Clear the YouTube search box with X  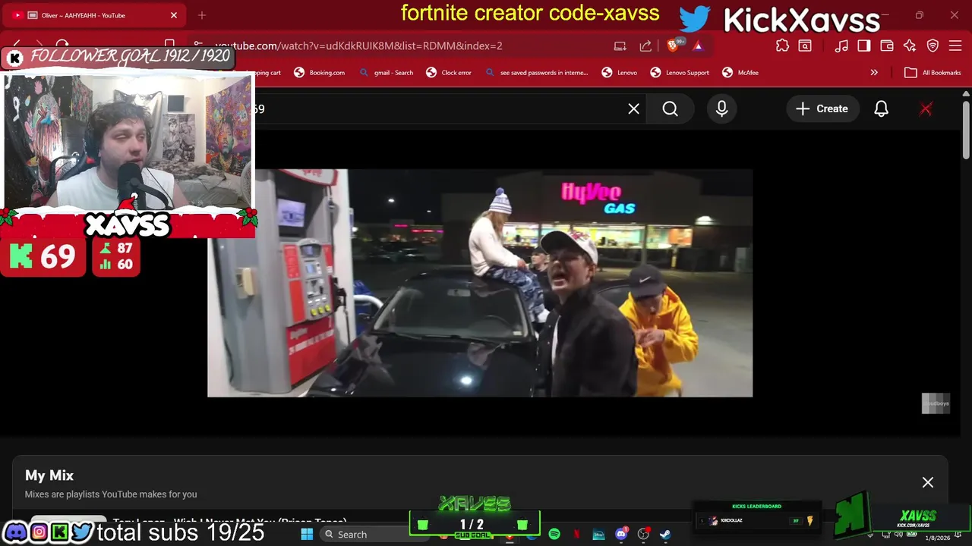coord(633,108)
